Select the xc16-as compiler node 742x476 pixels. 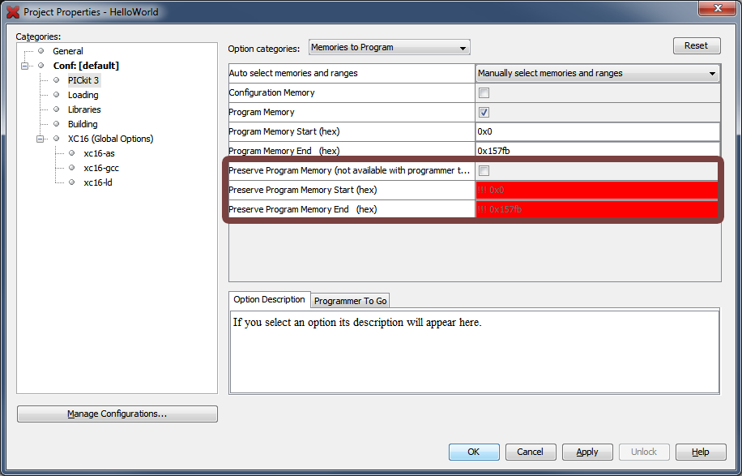(x=99, y=153)
